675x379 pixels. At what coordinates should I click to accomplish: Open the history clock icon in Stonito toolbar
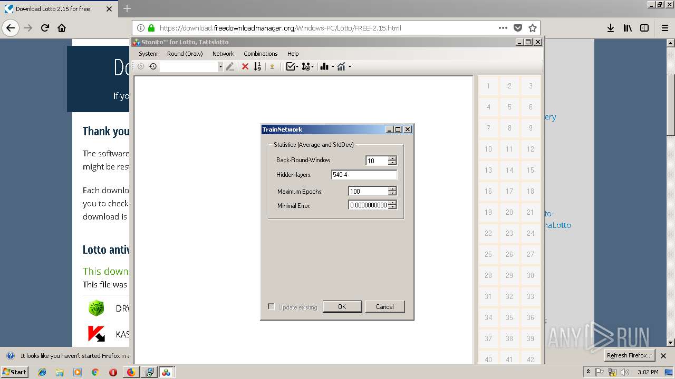[153, 66]
